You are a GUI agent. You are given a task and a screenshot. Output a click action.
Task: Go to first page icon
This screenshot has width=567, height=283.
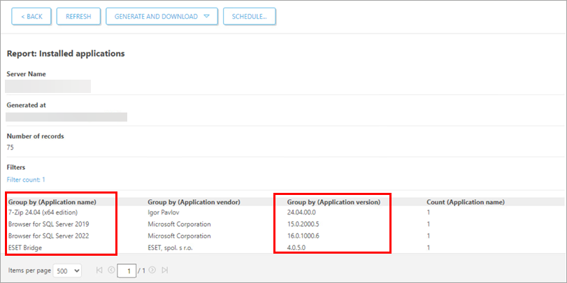pos(99,270)
